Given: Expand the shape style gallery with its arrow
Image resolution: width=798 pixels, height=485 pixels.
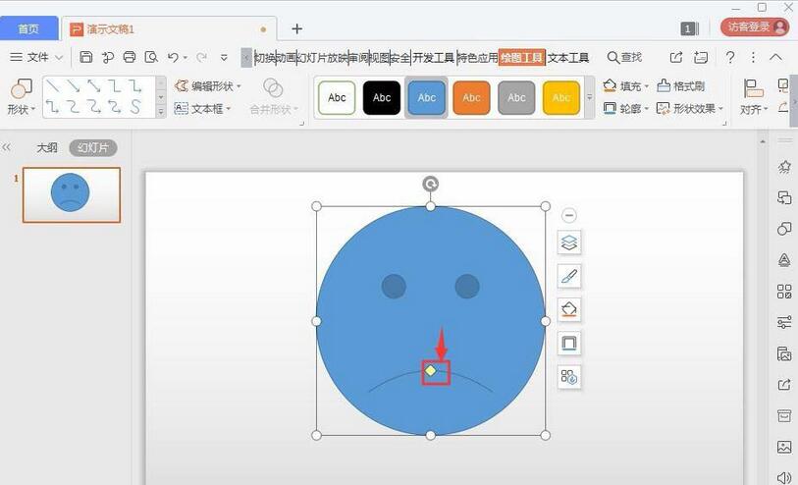Looking at the screenshot, I should (x=589, y=97).
